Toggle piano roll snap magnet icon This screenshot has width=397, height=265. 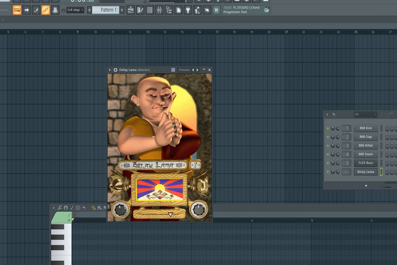click(x=66, y=208)
